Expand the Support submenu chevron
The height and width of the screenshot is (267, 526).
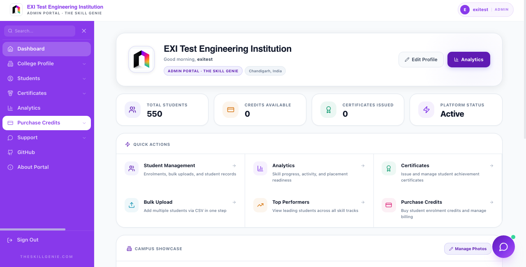84,138
